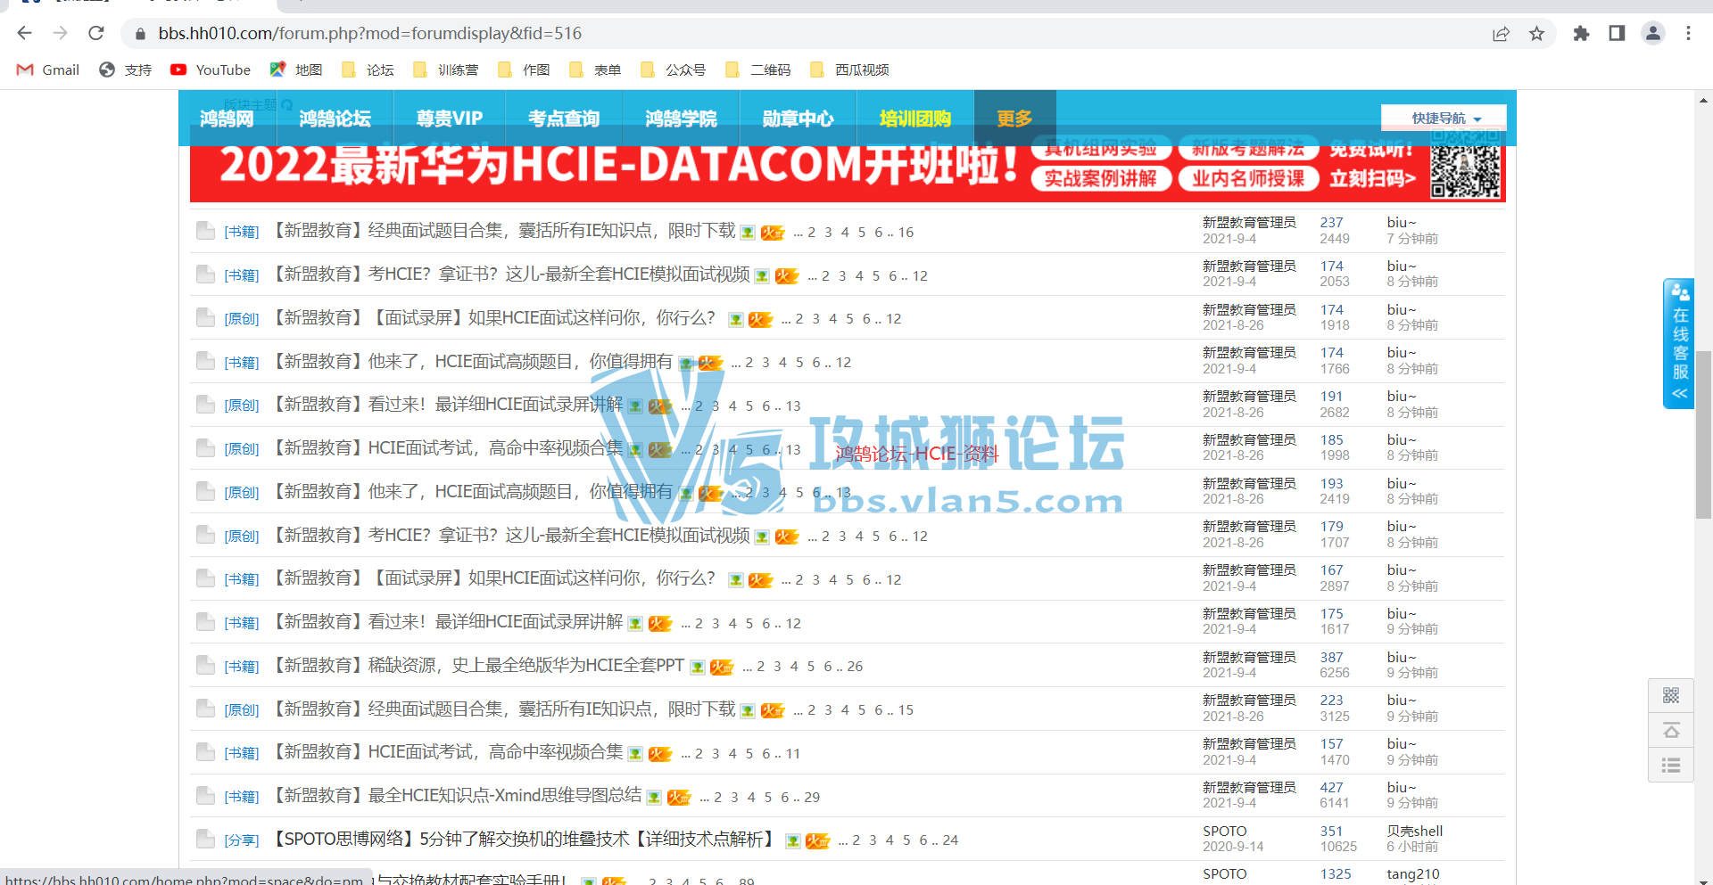Go to page 26 of 华为HCIE全套PPT thread
The width and height of the screenshot is (1713, 885).
[855, 667]
